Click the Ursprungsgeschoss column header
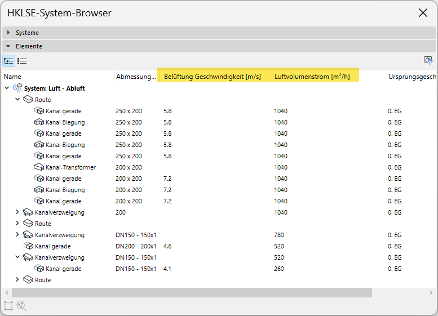Viewport: 438px width, 316px height. point(412,77)
